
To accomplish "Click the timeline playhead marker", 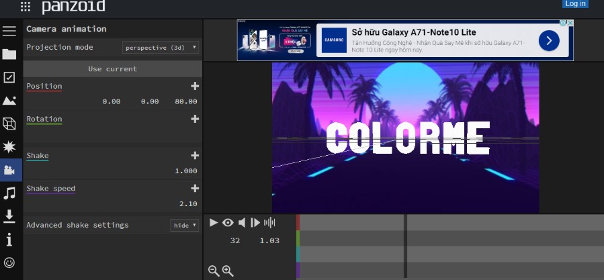I will [405, 246].
